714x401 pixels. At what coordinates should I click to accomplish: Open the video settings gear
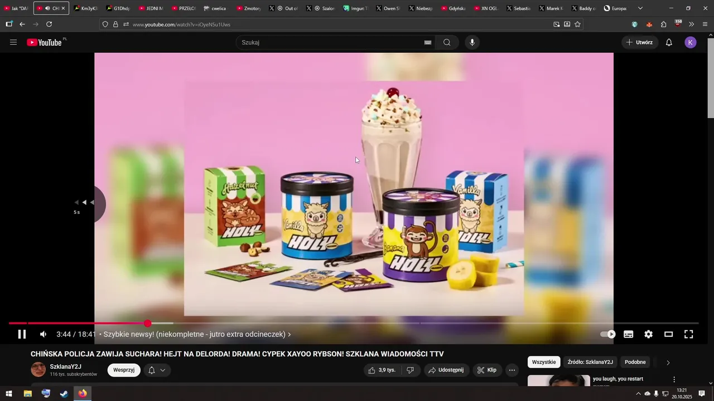[x=648, y=334]
